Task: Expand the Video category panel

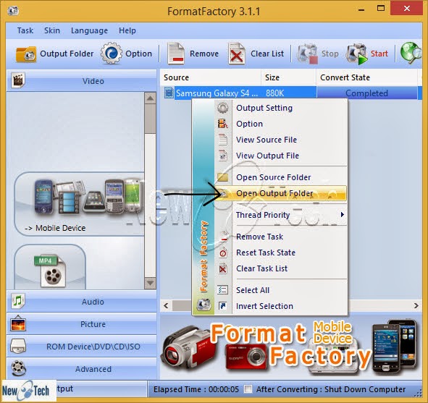Action: coord(81,81)
